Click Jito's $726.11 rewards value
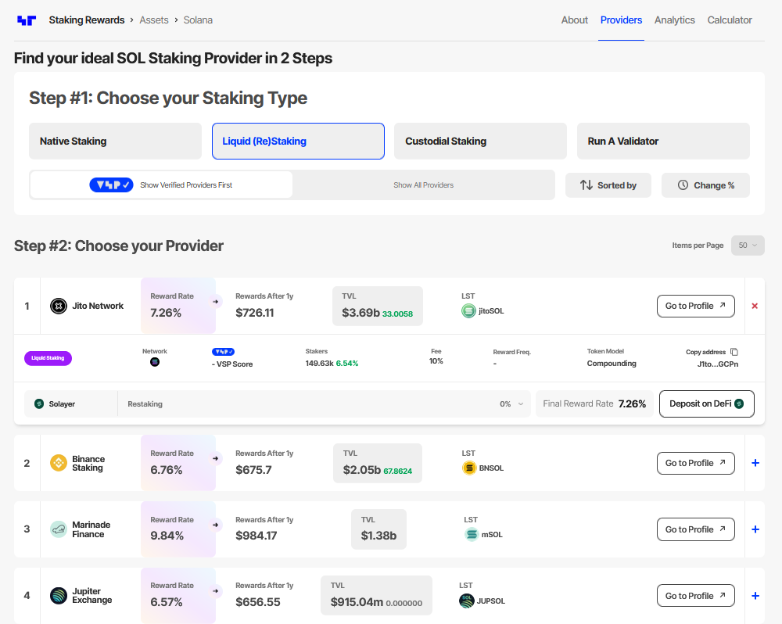The height and width of the screenshot is (624, 782). pos(254,313)
